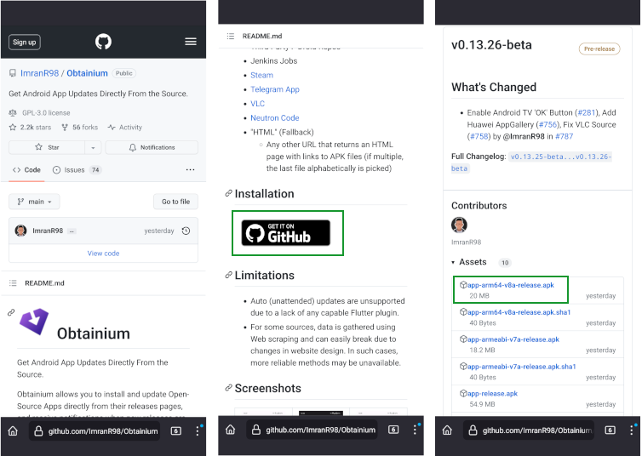Open pull request #281 link
The height and width of the screenshot is (456, 642).
point(586,113)
